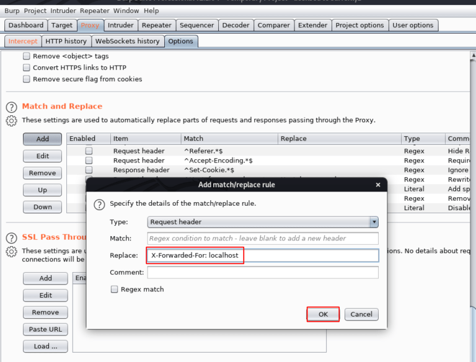Click the SSL Pass Through help icon
The height and width of the screenshot is (362, 476).
(x=11, y=238)
